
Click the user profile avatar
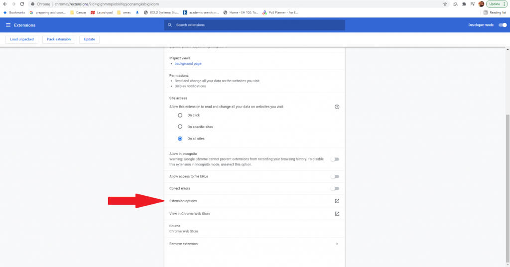(x=481, y=4)
